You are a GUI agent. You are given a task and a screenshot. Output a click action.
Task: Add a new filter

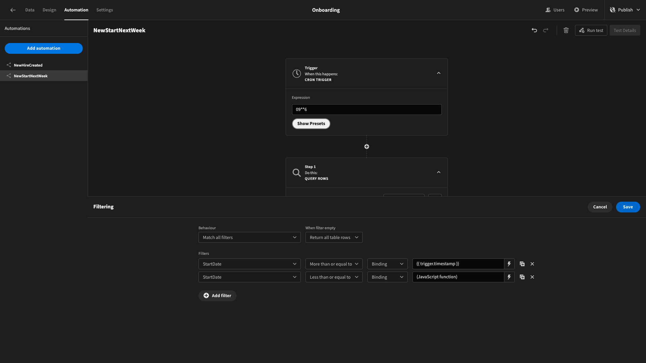[x=217, y=296]
